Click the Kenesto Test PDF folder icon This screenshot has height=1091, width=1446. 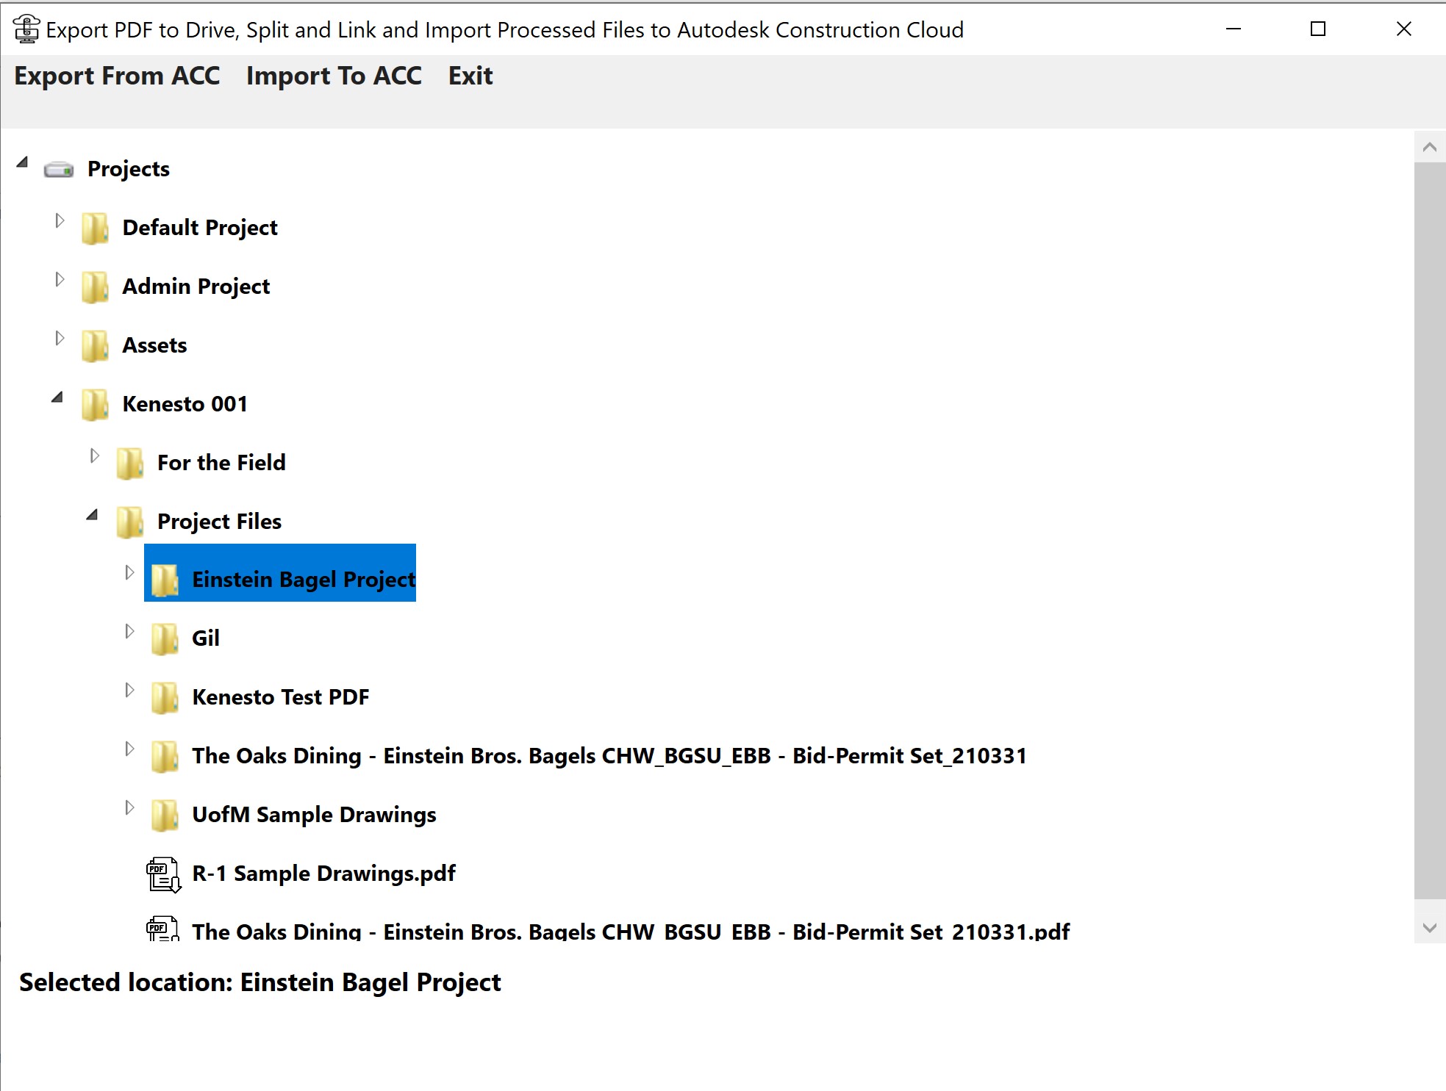(x=165, y=698)
